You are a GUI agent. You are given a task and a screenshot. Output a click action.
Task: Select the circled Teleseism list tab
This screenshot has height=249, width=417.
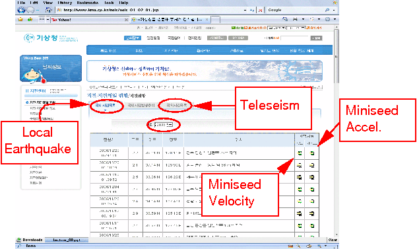click(x=175, y=105)
